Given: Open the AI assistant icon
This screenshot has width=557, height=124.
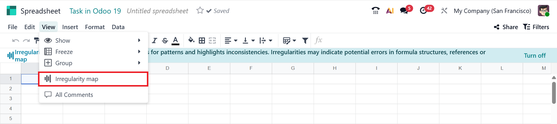Looking at the screenshot, I should [x=390, y=11].
